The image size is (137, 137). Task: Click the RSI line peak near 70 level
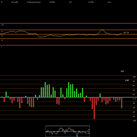tap(102, 30)
